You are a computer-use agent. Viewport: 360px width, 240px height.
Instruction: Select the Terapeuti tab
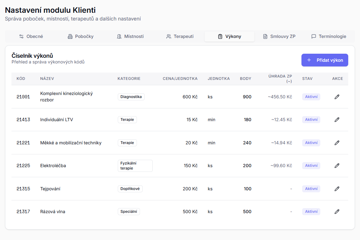[x=180, y=36]
